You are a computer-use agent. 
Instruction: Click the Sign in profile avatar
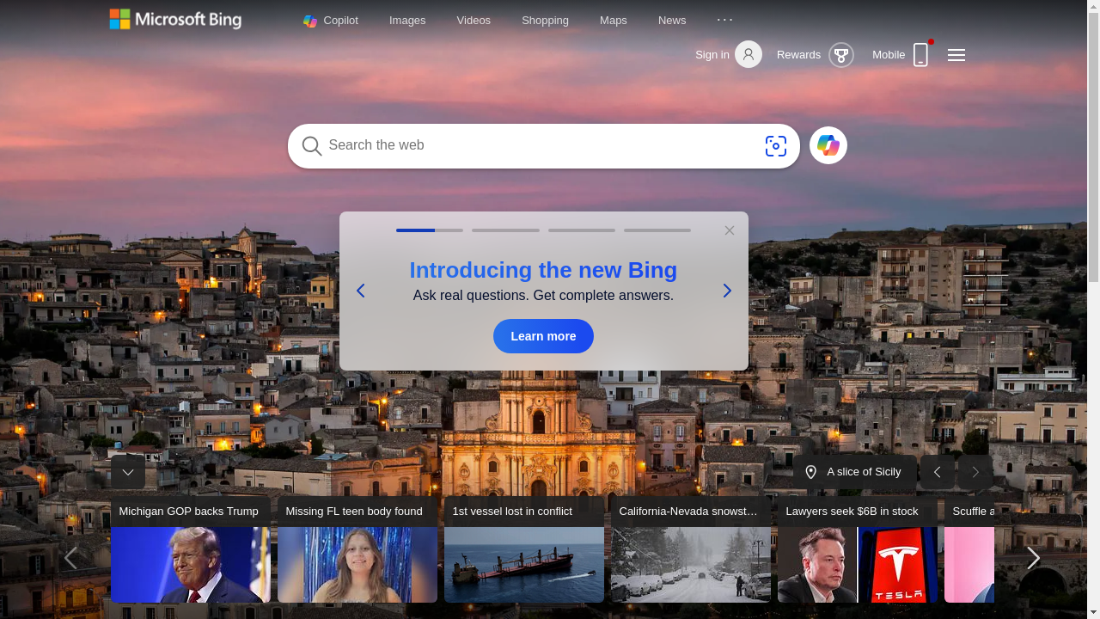pos(748,55)
